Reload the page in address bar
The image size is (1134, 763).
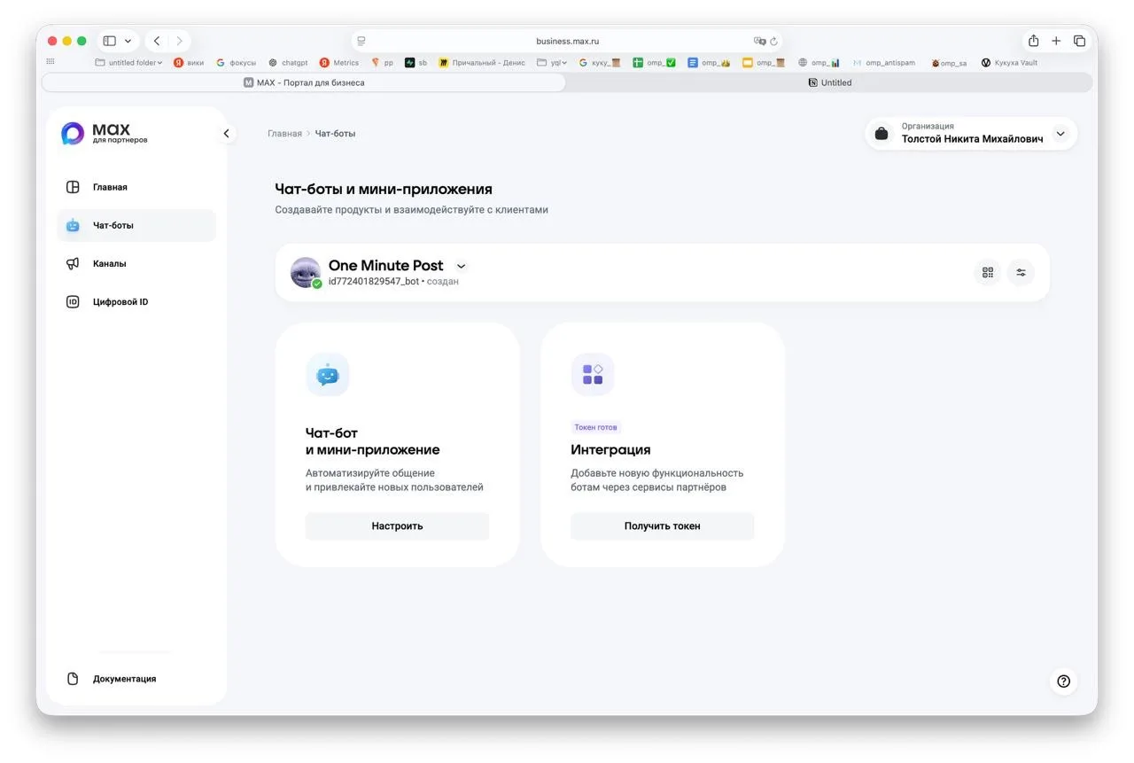[773, 42]
